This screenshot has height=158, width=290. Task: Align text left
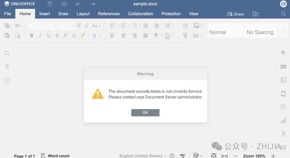[112, 35]
